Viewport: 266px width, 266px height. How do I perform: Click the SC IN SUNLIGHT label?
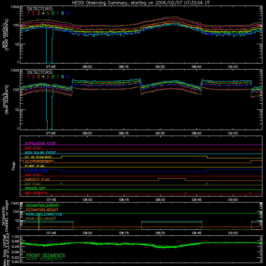(38, 157)
